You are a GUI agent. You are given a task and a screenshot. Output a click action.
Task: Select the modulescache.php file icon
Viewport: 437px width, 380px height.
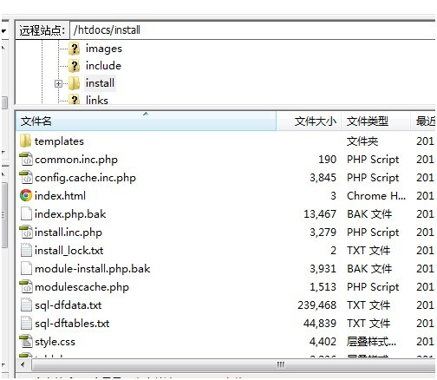[x=26, y=286]
